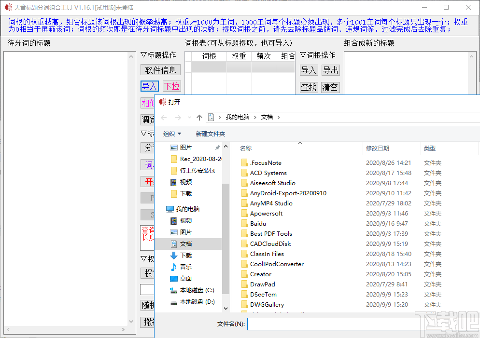Click the 频次 column header in the table

[x=264, y=56]
